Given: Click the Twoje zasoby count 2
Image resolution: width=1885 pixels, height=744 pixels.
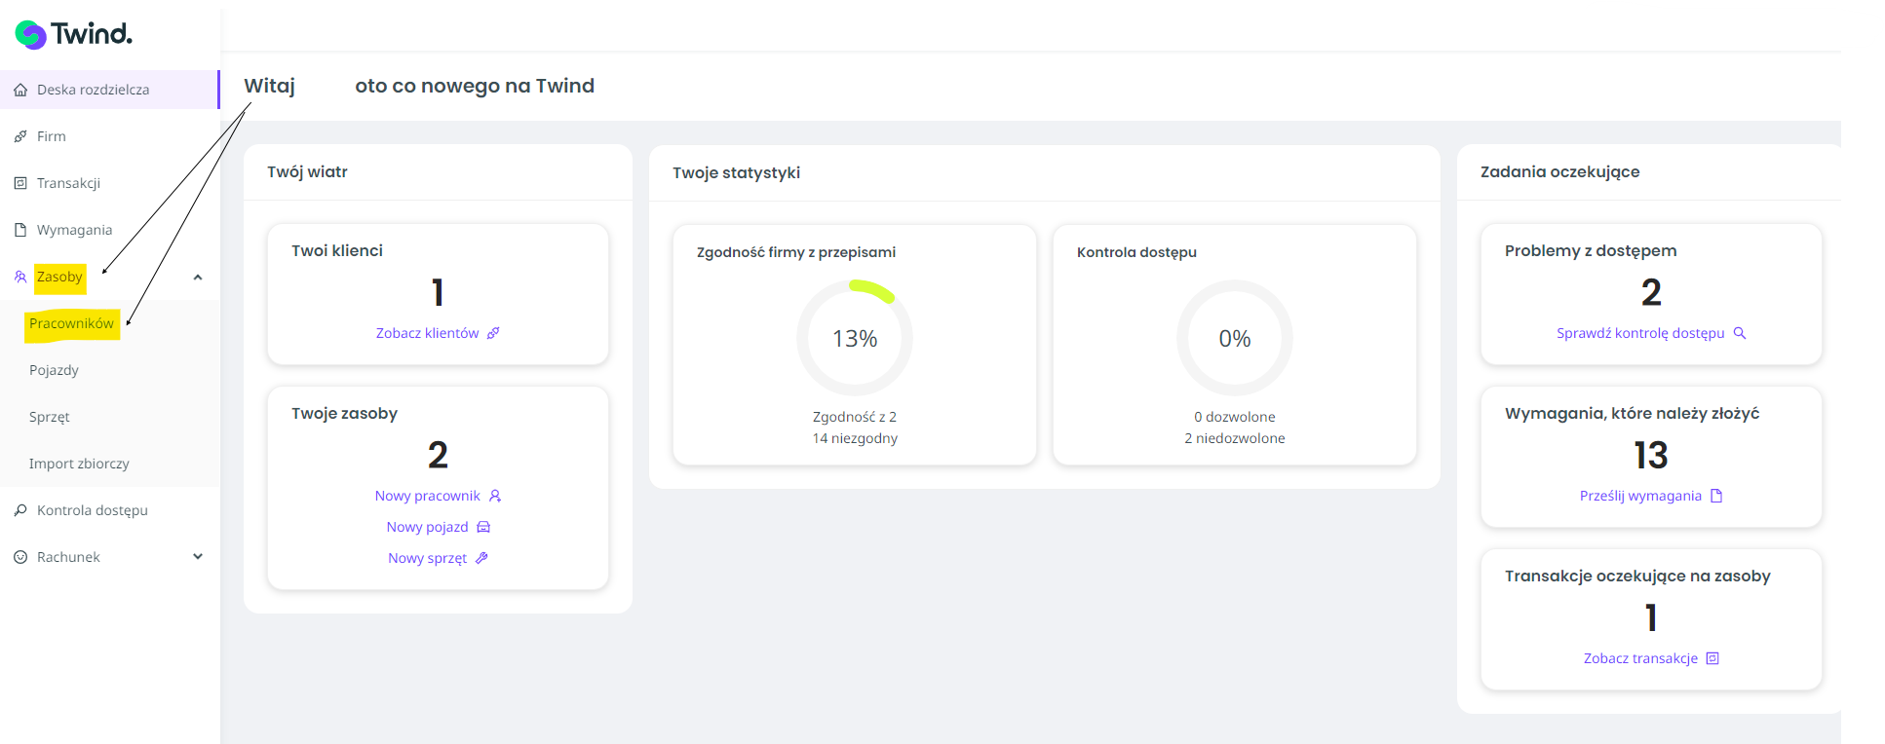Looking at the screenshot, I should (438, 455).
